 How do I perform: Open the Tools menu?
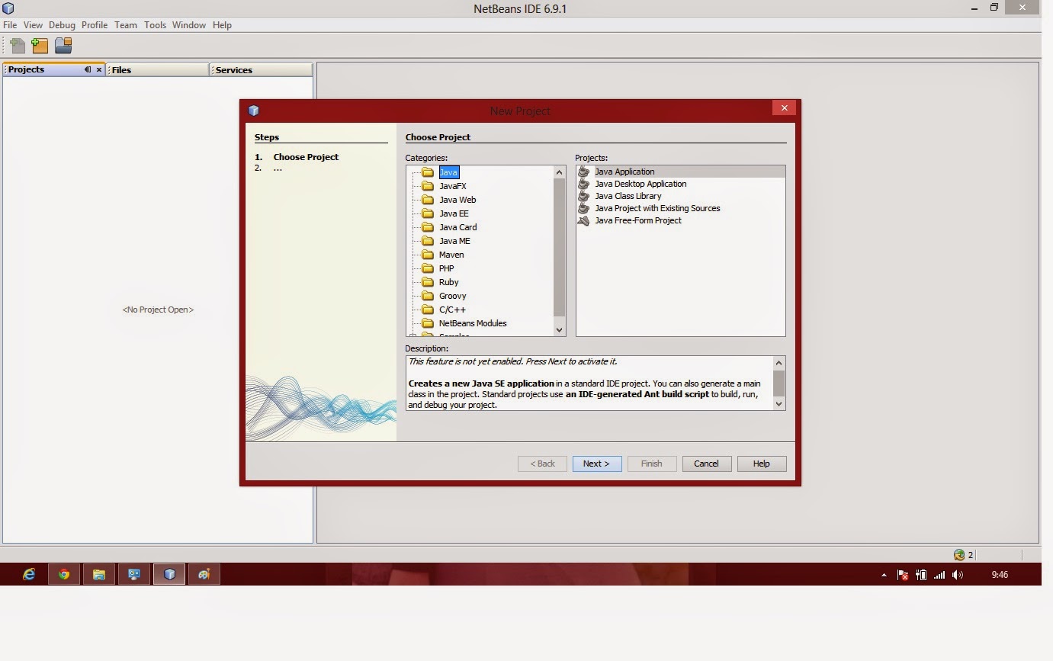click(155, 24)
